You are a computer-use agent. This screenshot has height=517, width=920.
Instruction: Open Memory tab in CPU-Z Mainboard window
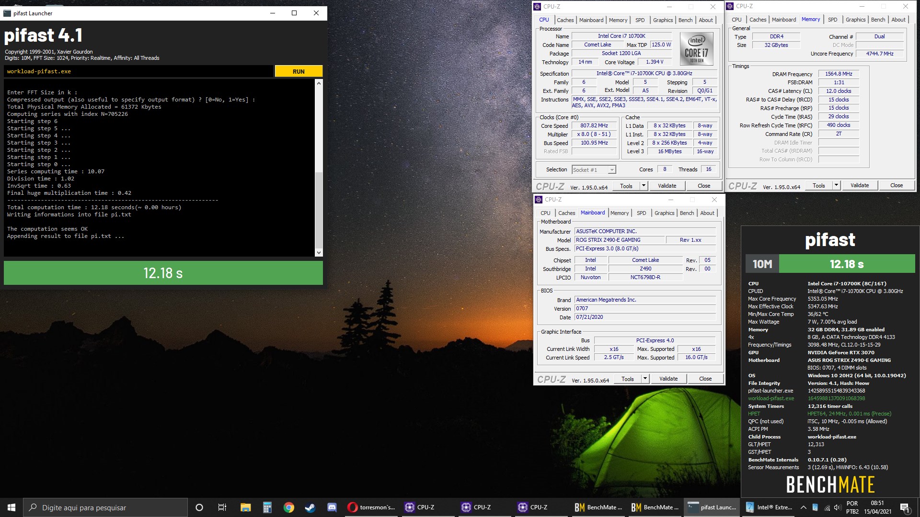pos(619,213)
